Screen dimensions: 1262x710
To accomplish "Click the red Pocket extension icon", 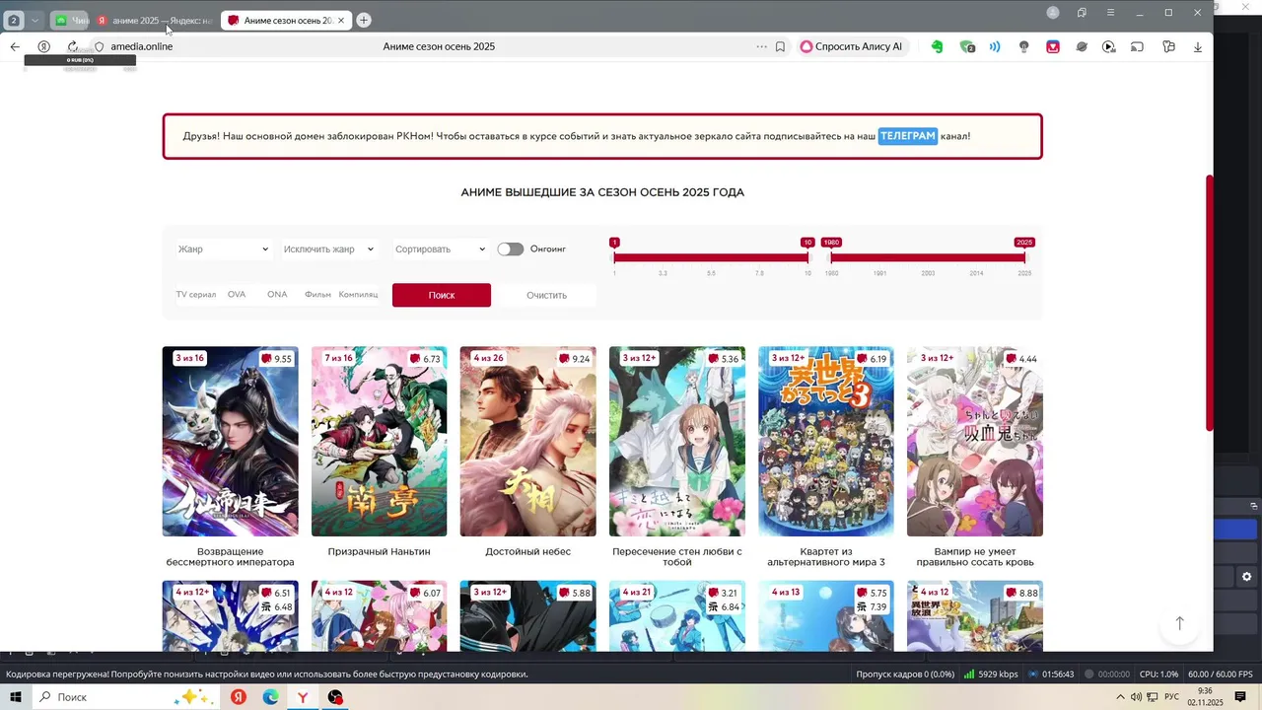I will click(x=1053, y=46).
